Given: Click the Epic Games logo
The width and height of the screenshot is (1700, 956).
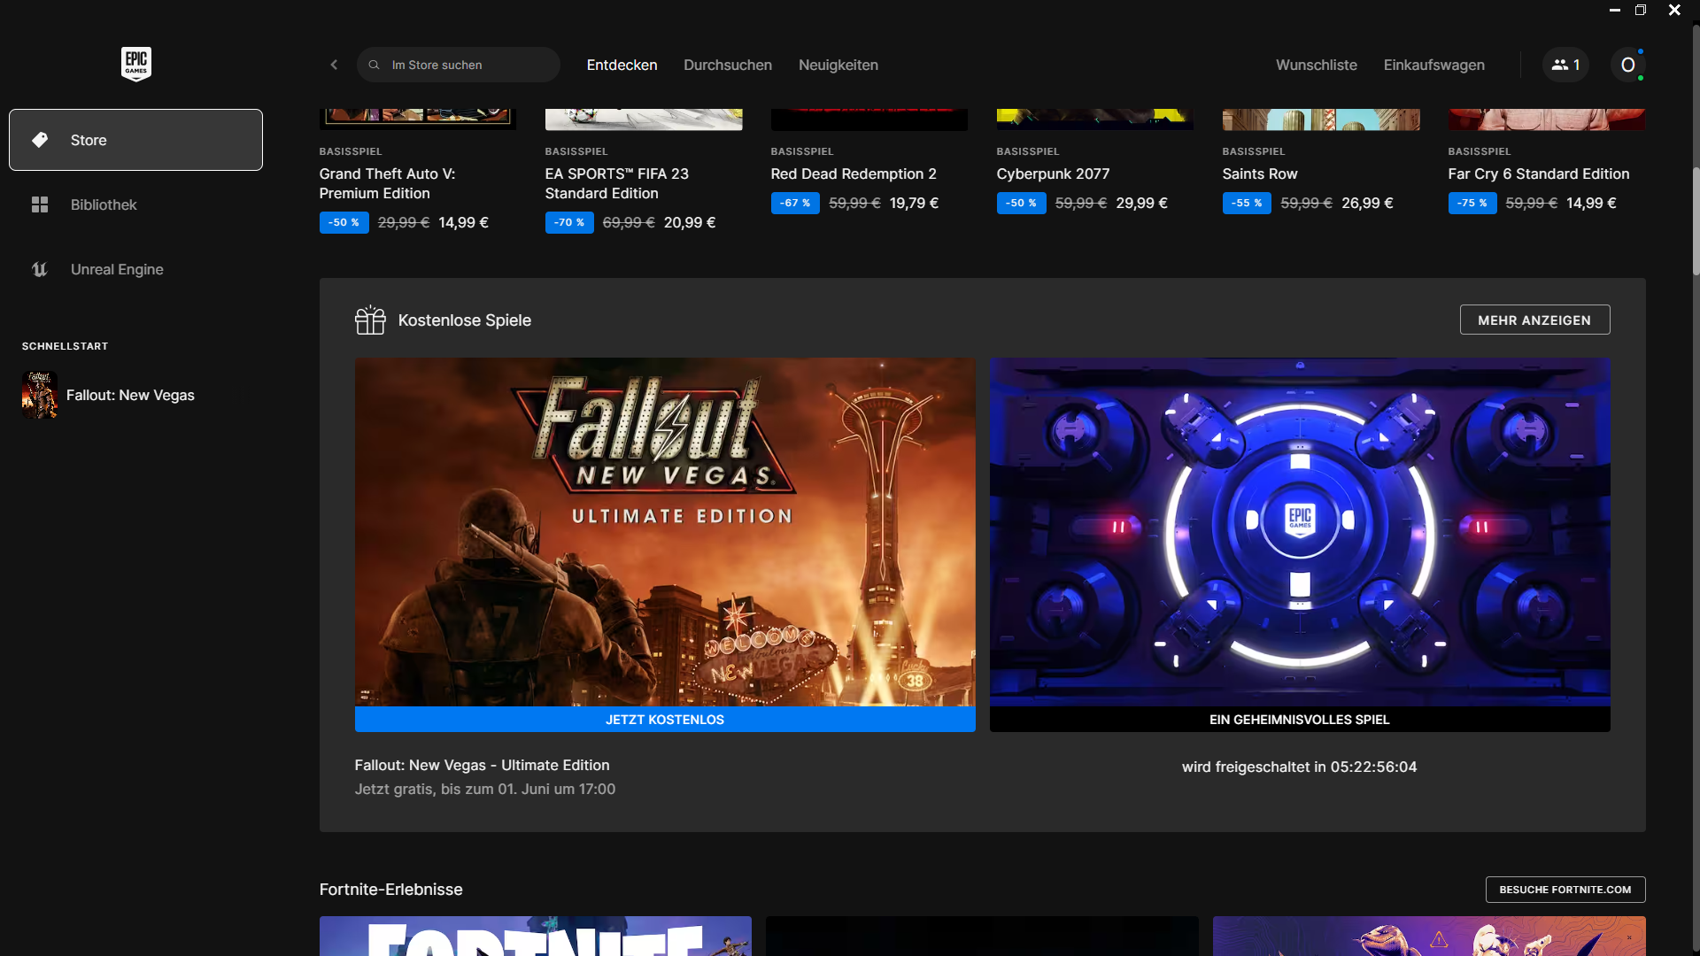Looking at the screenshot, I should pyautogui.click(x=135, y=64).
